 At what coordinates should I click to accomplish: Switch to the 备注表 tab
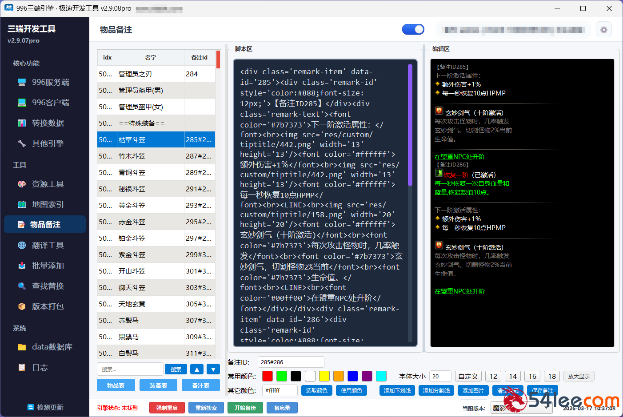200,385
